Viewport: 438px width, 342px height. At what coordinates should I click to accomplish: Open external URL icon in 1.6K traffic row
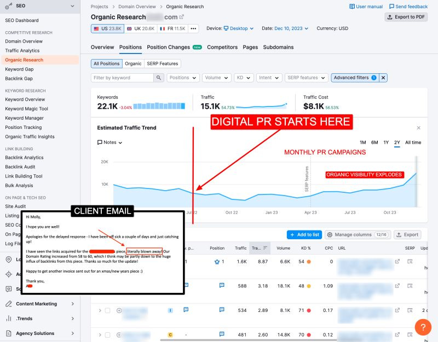point(397,262)
